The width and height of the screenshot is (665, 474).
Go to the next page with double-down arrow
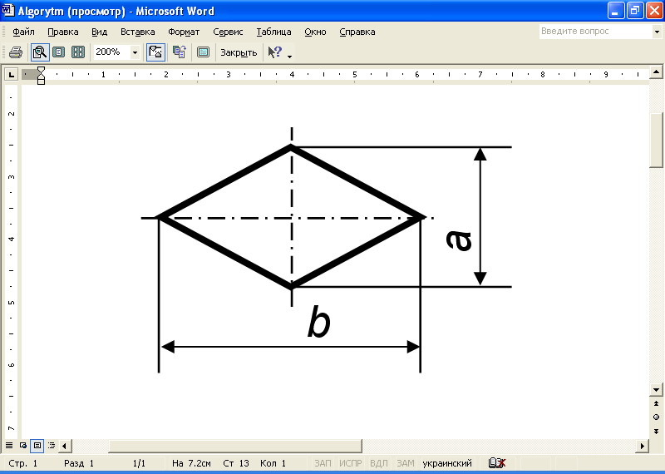(x=656, y=431)
